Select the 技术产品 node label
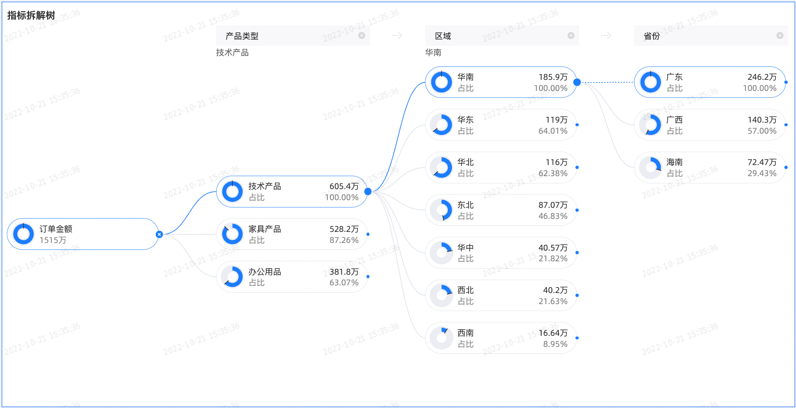Image resolution: width=796 pixels, height=408 pixels. pyautogui.click(x=265, y=186)
